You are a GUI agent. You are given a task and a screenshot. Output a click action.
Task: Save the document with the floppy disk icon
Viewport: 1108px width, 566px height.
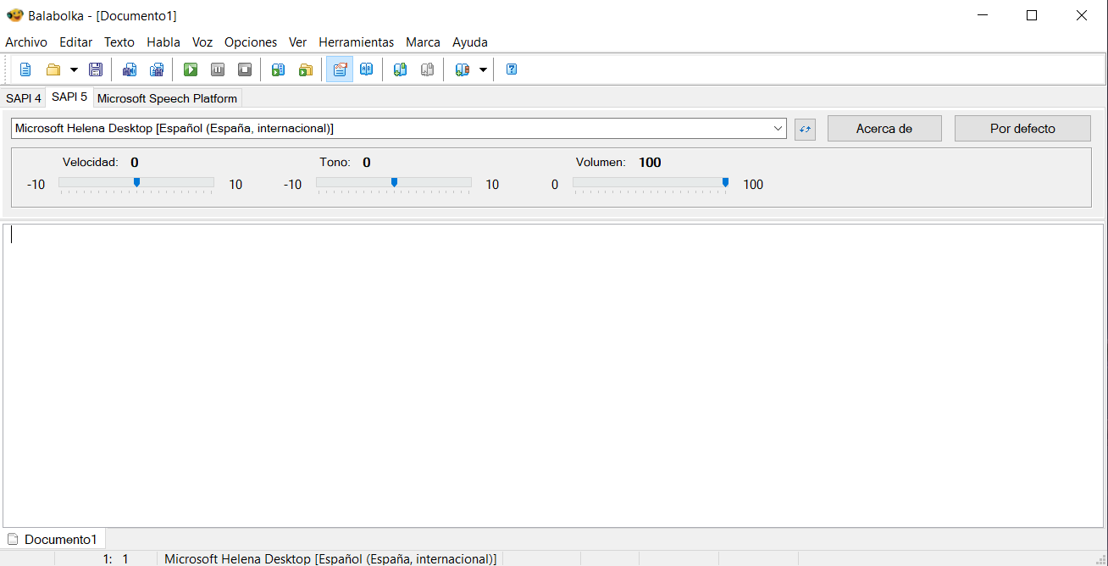pos(96,69)
